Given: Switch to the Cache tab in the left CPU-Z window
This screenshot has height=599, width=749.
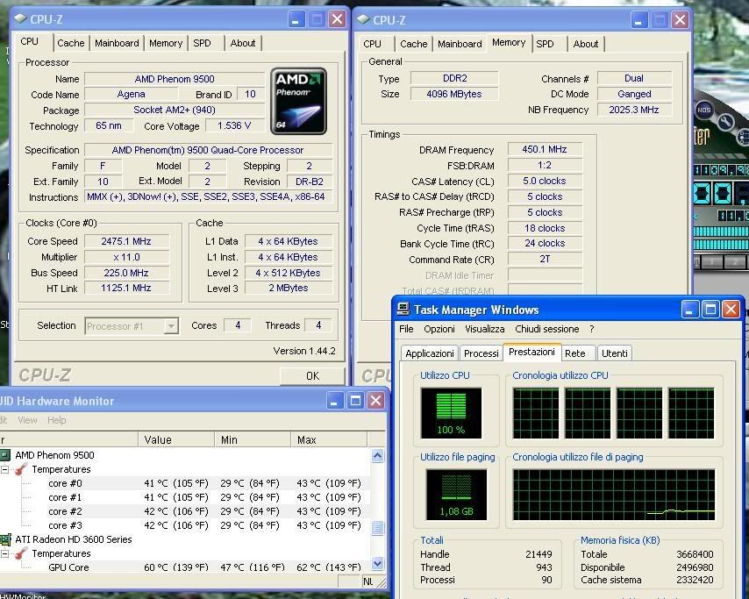Looking at the screenshot, I should pyautogui.click(x=71, y=43).
